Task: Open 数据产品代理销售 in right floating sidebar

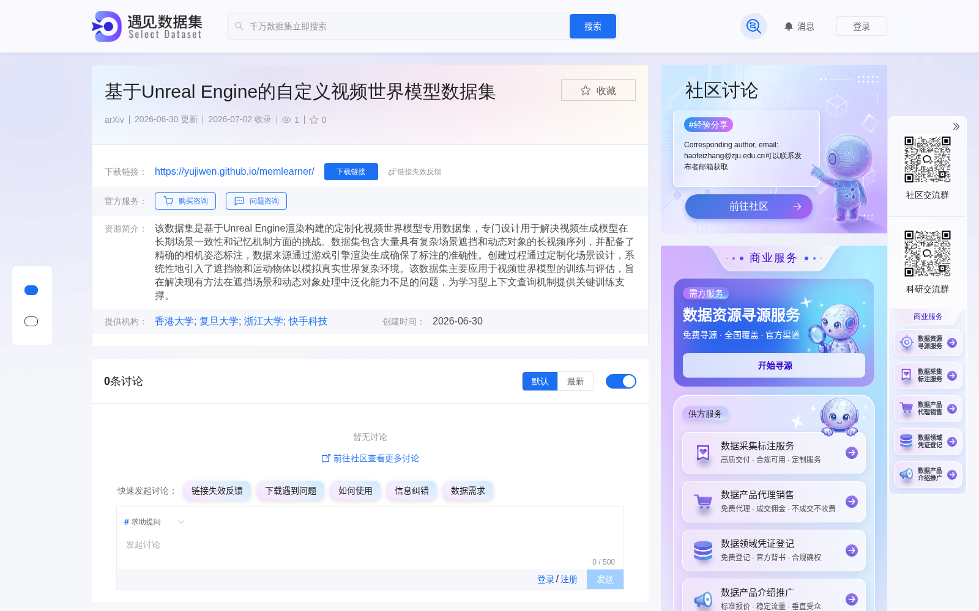Action: point(928,409)
